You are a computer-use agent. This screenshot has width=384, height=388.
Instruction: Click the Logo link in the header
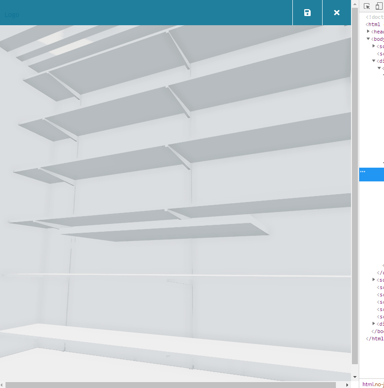(11, 14)
